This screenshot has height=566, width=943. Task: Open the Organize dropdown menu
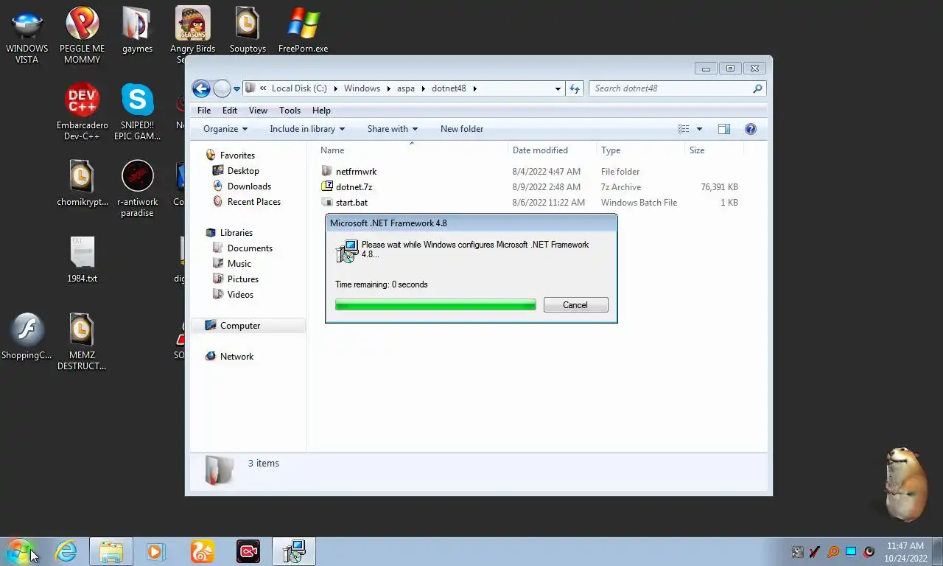tap(225, 129)
